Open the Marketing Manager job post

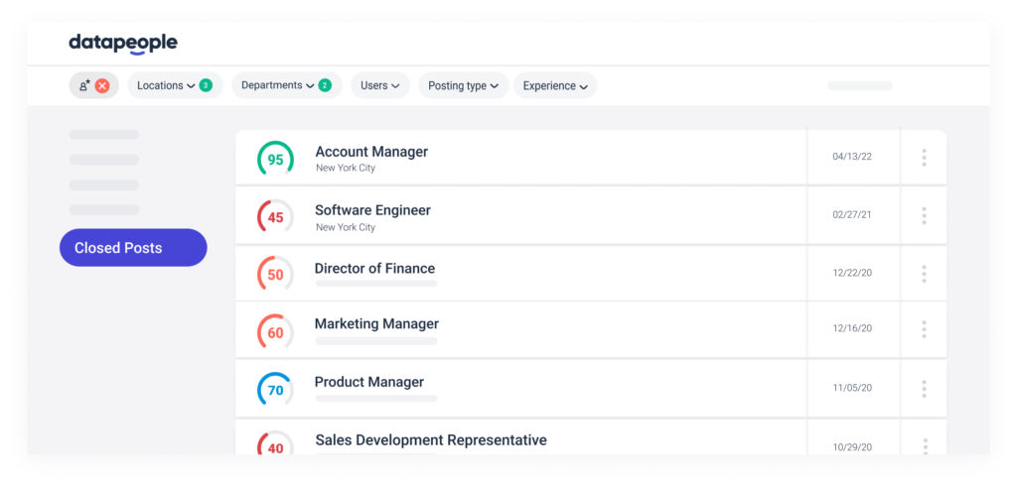click(376, 323)
